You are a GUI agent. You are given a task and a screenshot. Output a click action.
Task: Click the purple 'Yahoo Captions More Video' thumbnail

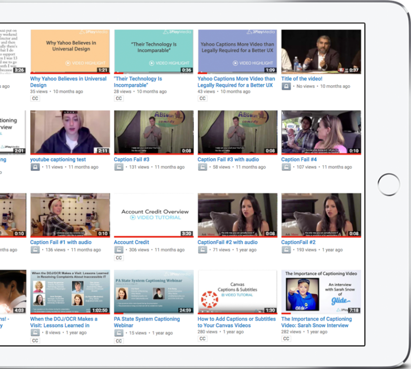tap(237, 52)
